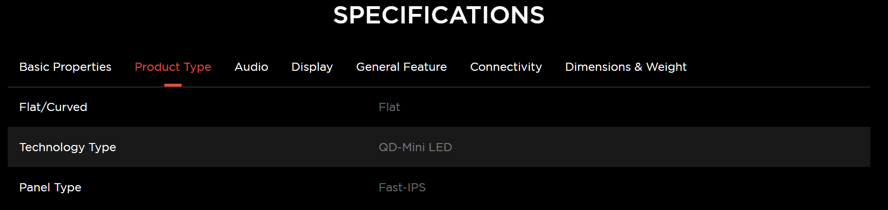This screenshot has width=888, height=210.
Task: Open the General Feature tab
Action: coord(402,67)
